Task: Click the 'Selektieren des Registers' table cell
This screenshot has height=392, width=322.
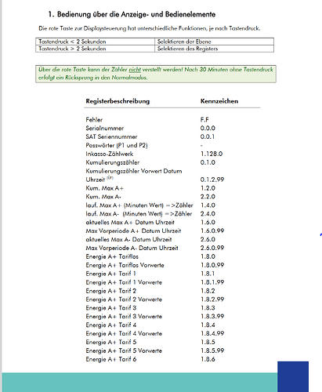Action: 214,49
